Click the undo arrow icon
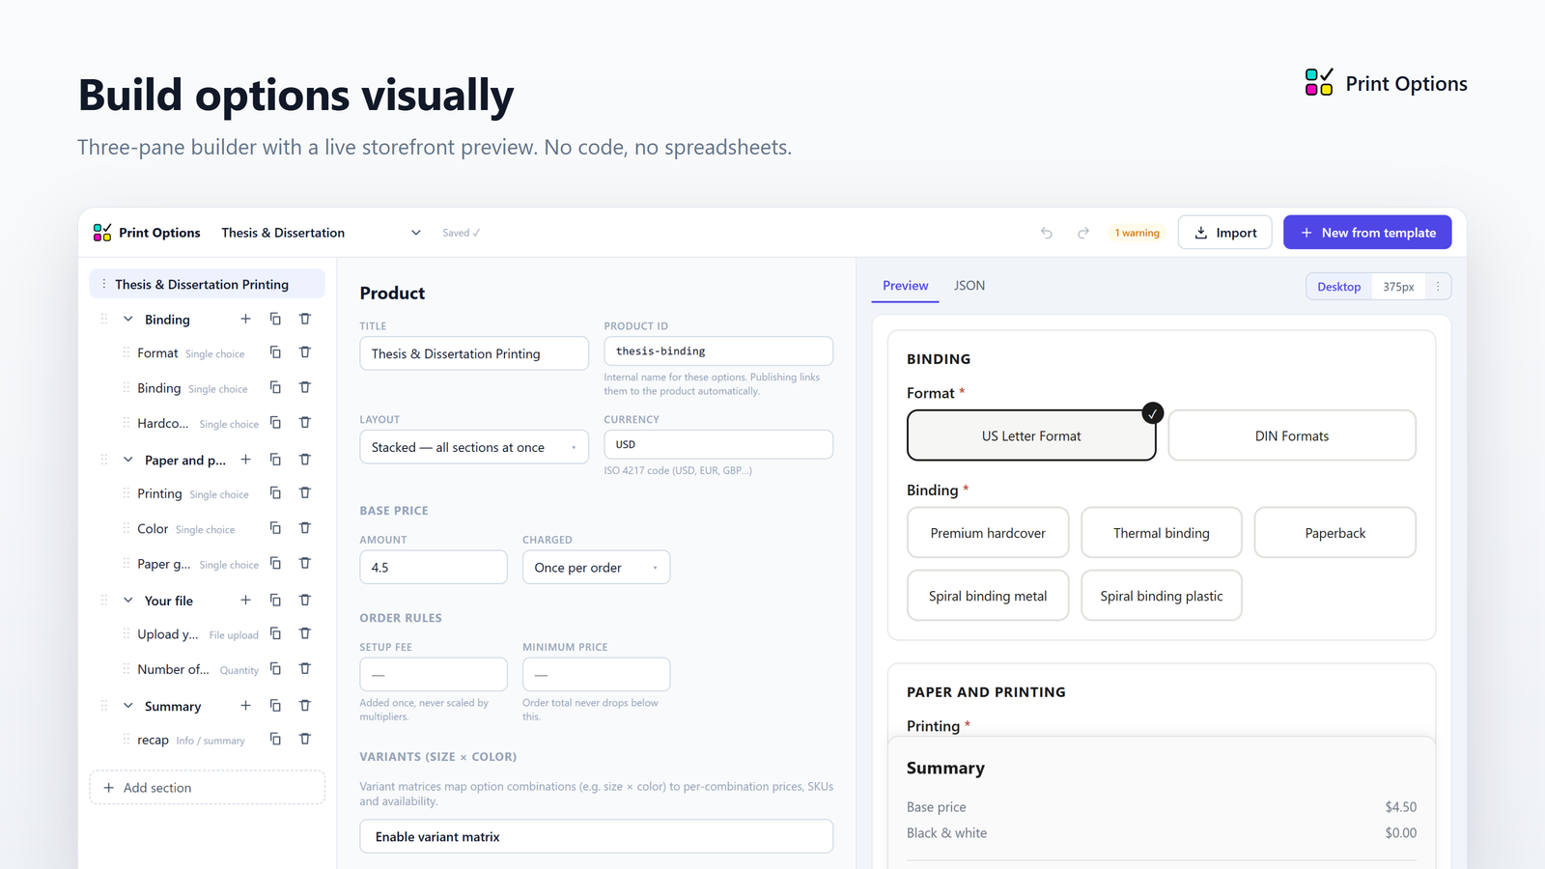 click(x=1047, y=233)
